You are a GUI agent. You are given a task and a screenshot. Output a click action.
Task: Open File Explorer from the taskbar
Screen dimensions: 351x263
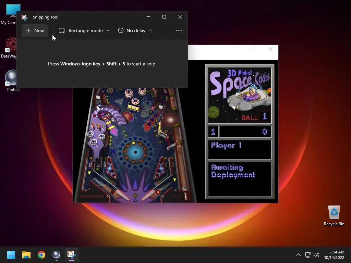click(26, 255)
